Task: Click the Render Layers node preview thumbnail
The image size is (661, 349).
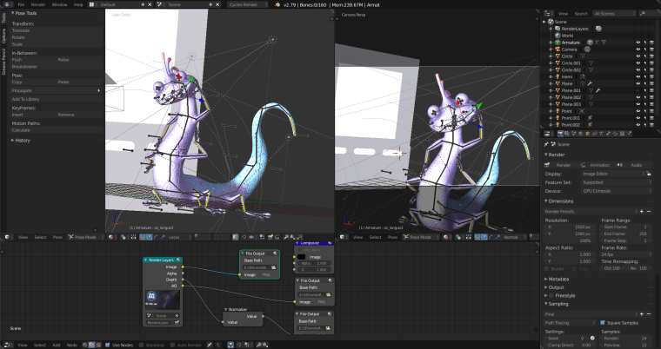Action: [x=163, y=299]
